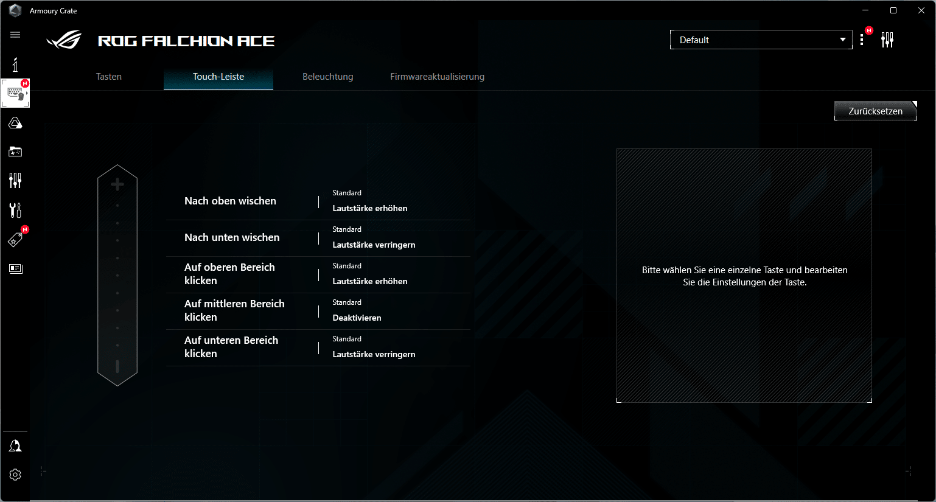This screenshot has width=936, height=502.
Task: Switch to the Beleuchtung tab
Action: pos(327,77)
